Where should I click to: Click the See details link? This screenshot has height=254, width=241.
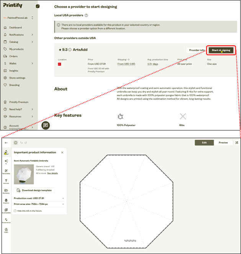tap(52, 173)
